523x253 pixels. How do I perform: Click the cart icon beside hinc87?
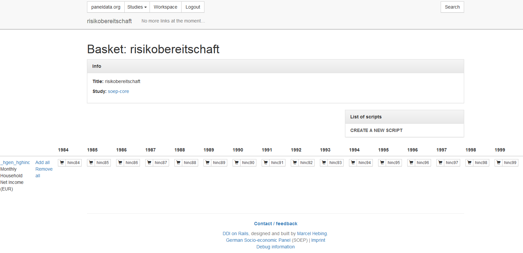tap(149, 163)
